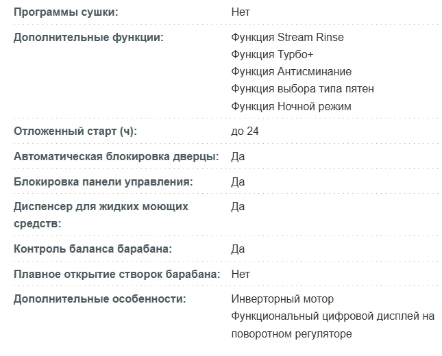Click the "Программы сушки" label

pyautogui.click(x=66, y=12)
